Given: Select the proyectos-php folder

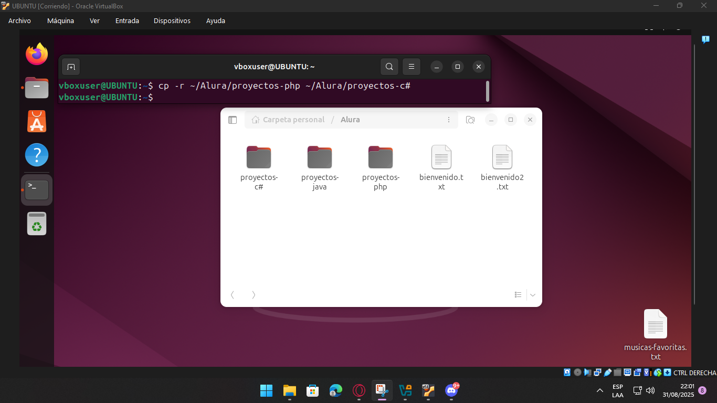Looking at the screenshot, I should [381, 168].
